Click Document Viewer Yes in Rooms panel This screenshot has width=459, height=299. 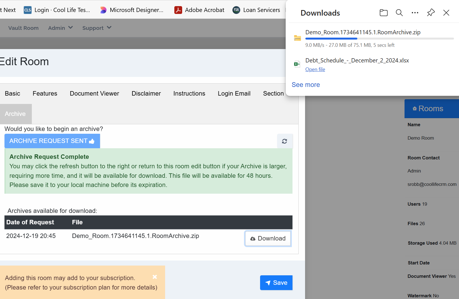(432, 276)
